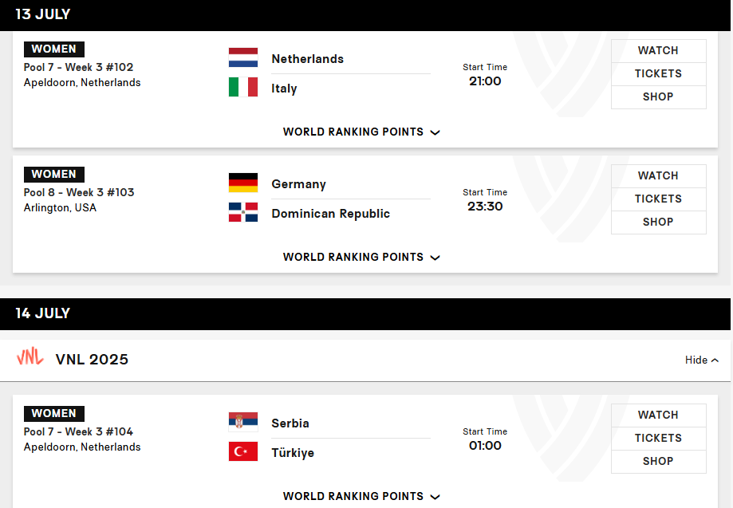Expand World Ranking Points for Netherlands vs Italy
The image size is (733, 508).
[x=361, y=132]
